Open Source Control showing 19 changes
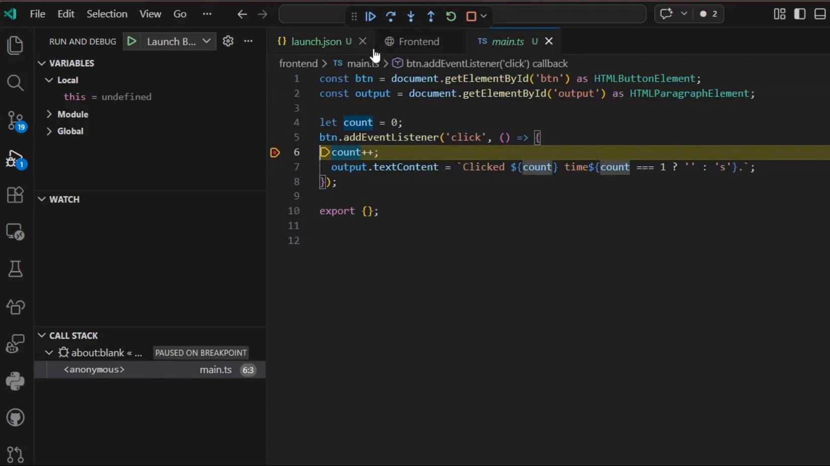This screenshot has height=466, width=830. (x=15, y=121)
